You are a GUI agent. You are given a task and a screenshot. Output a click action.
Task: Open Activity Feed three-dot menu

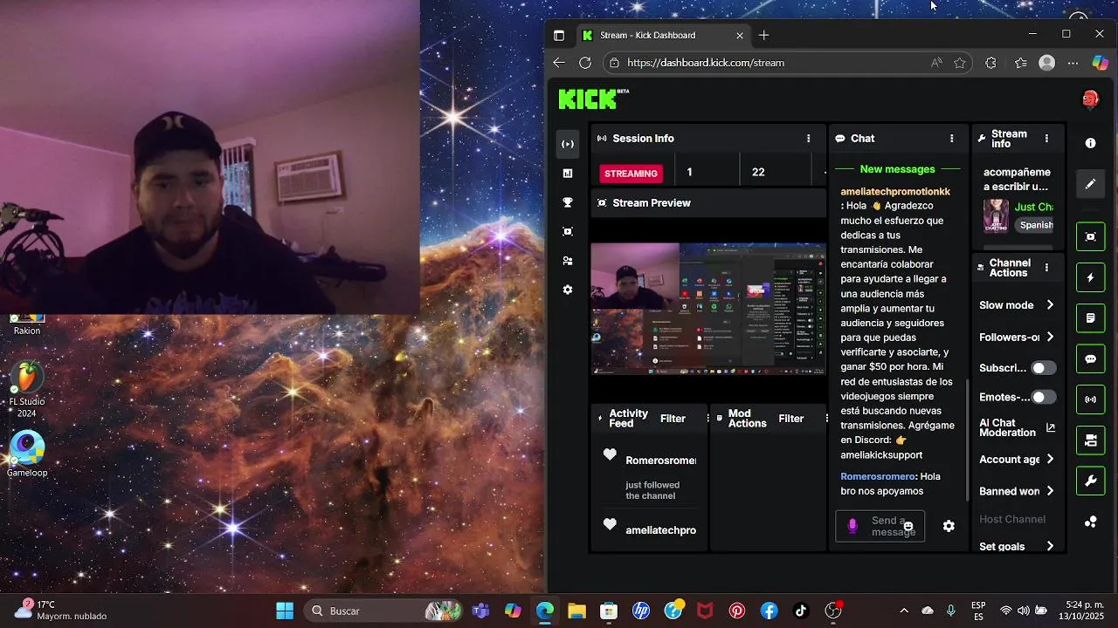(x=707, y=419)
